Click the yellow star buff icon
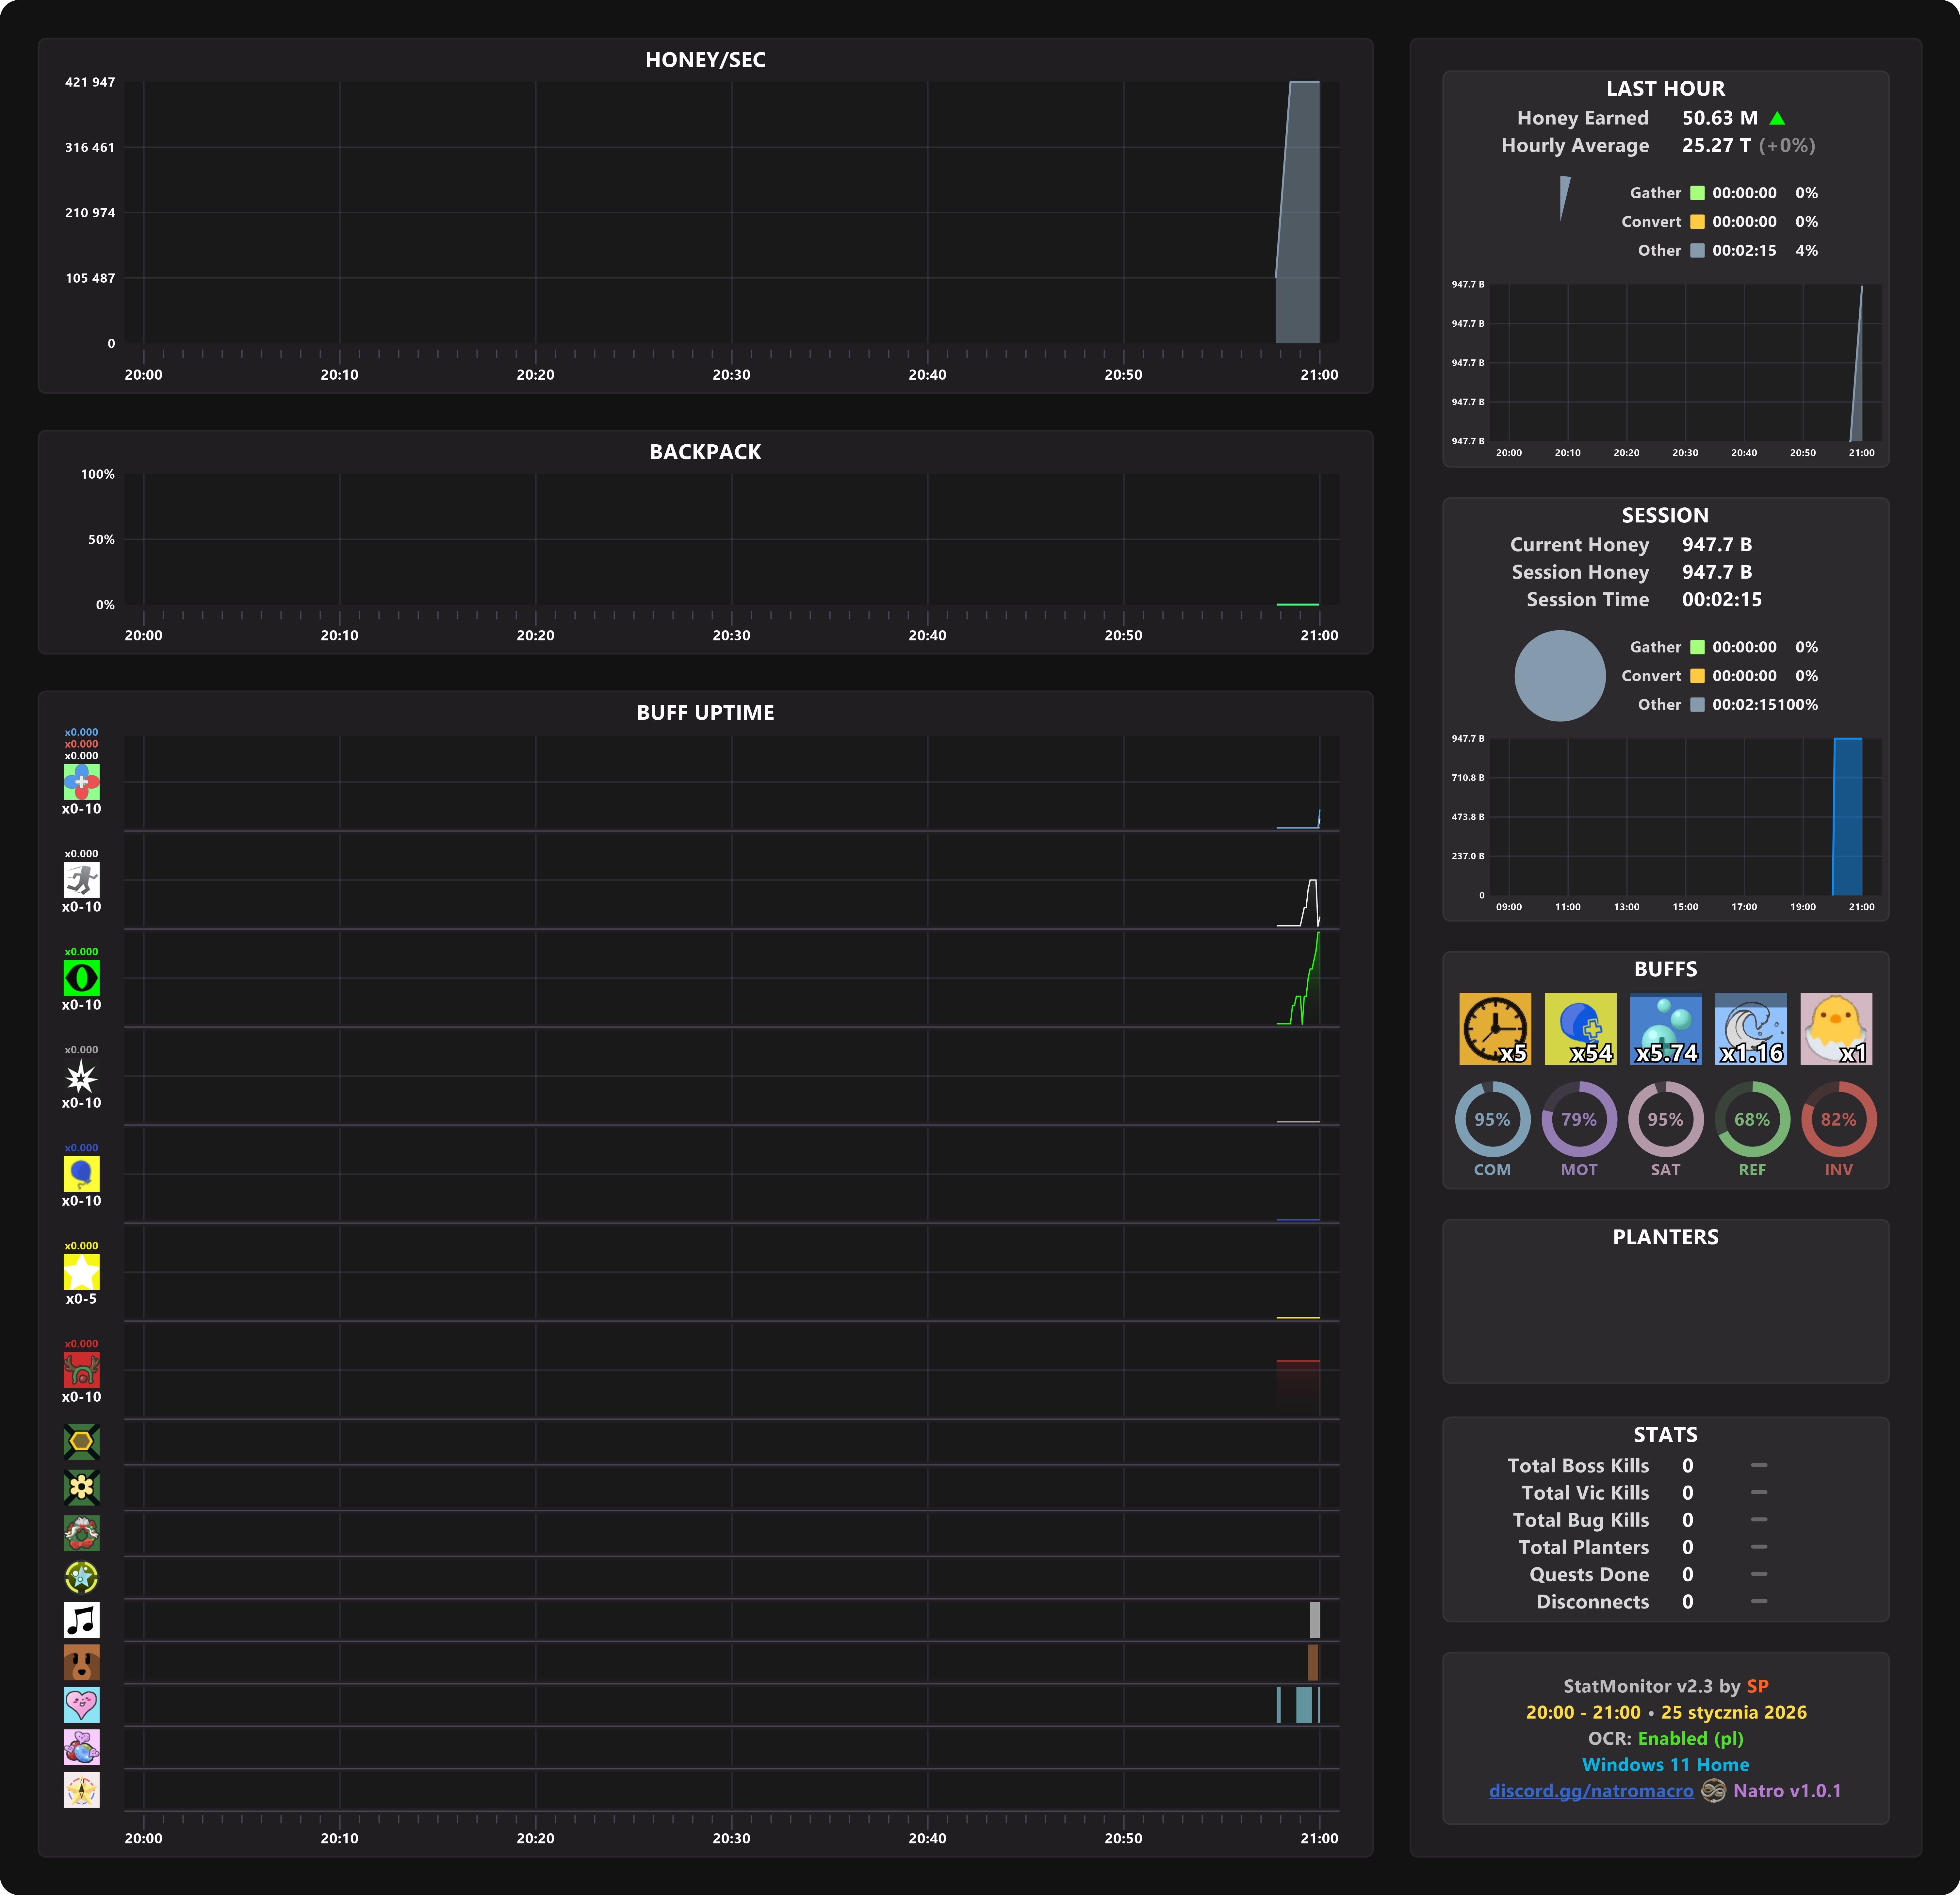Image resolution: width=1960 pixels, height=1895 pixels. [81, 1272]
